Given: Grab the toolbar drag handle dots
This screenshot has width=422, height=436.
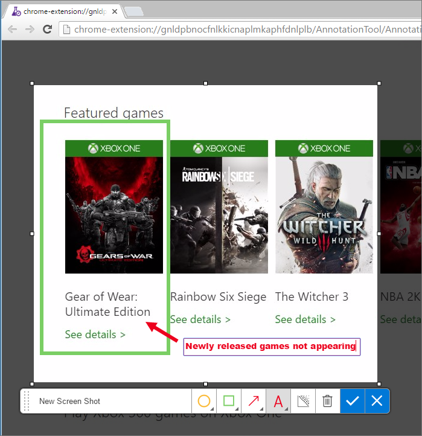Looking at the screenshot, I should pos(27,401).
